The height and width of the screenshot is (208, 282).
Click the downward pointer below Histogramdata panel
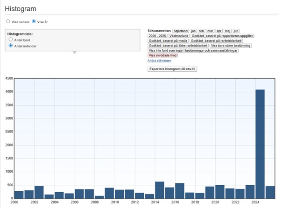point(73,53)
